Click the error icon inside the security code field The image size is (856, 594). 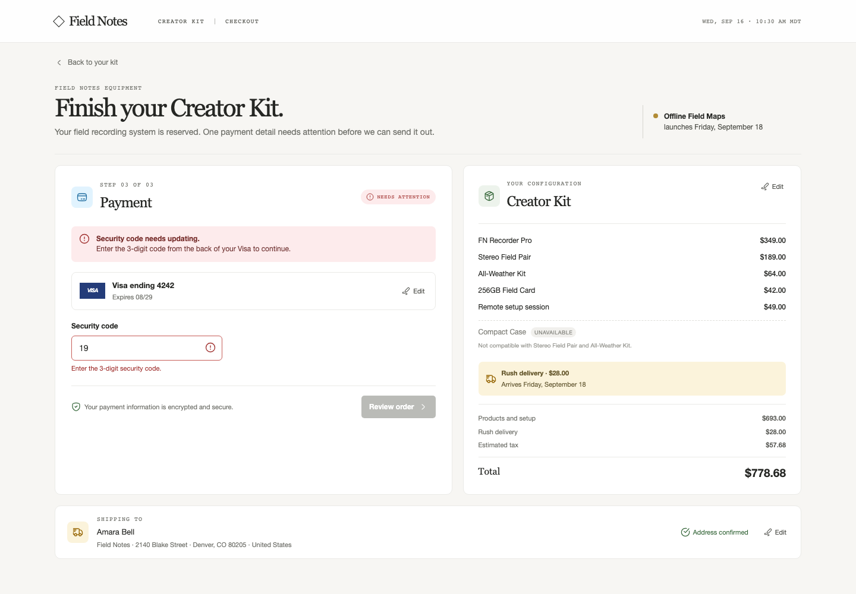coord(210,347)
